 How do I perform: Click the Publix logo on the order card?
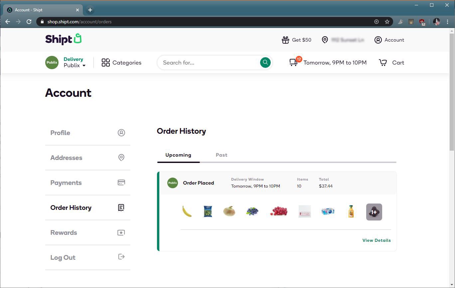tap(173, 183)
